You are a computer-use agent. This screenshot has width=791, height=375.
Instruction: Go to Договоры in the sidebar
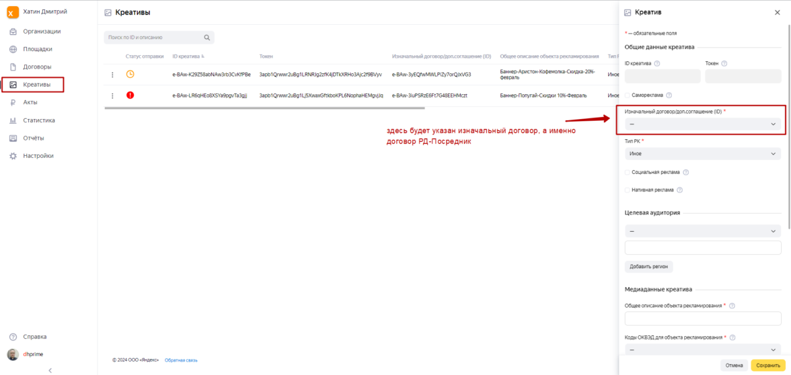(38, 67)
